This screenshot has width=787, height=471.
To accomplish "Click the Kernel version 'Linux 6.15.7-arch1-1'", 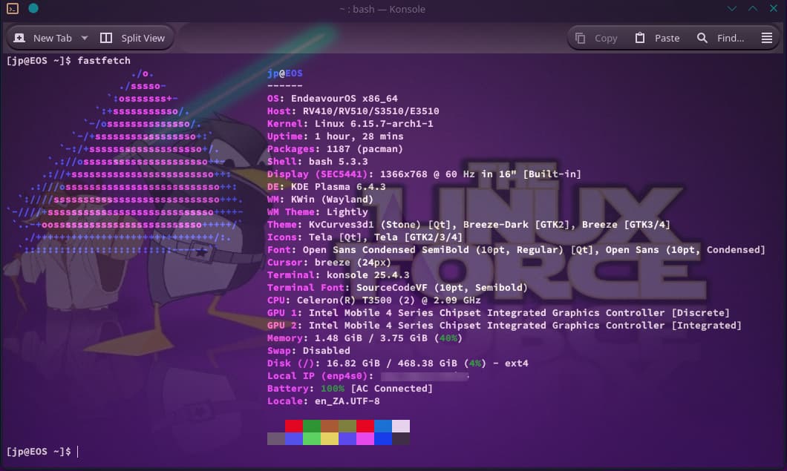I will click(x=374, y=123).
